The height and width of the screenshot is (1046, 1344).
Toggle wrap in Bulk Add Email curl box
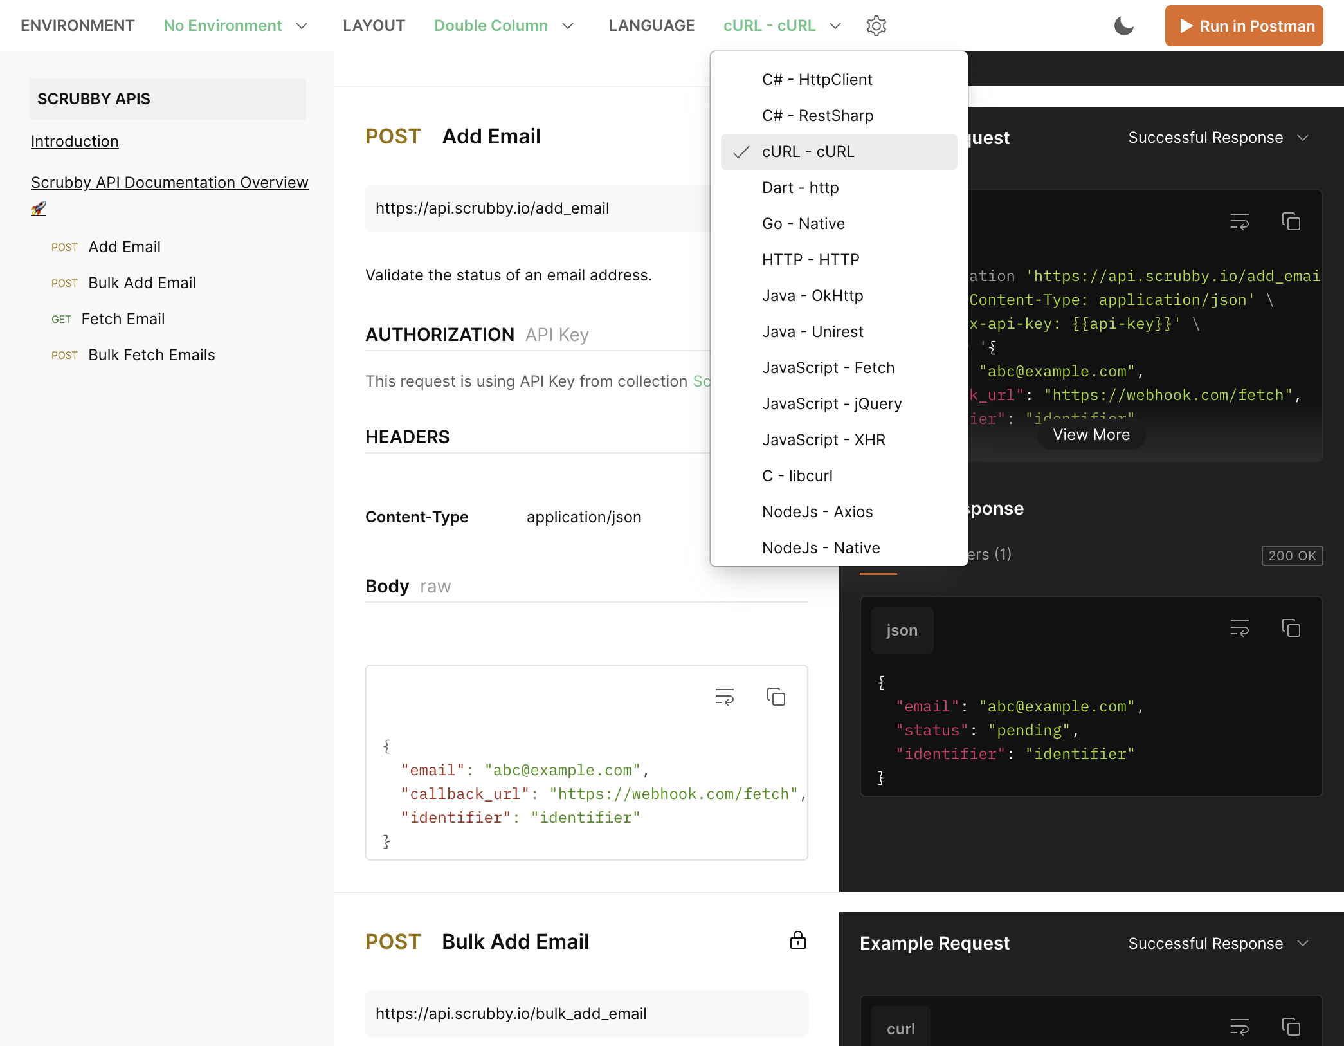[1239, 1027]
